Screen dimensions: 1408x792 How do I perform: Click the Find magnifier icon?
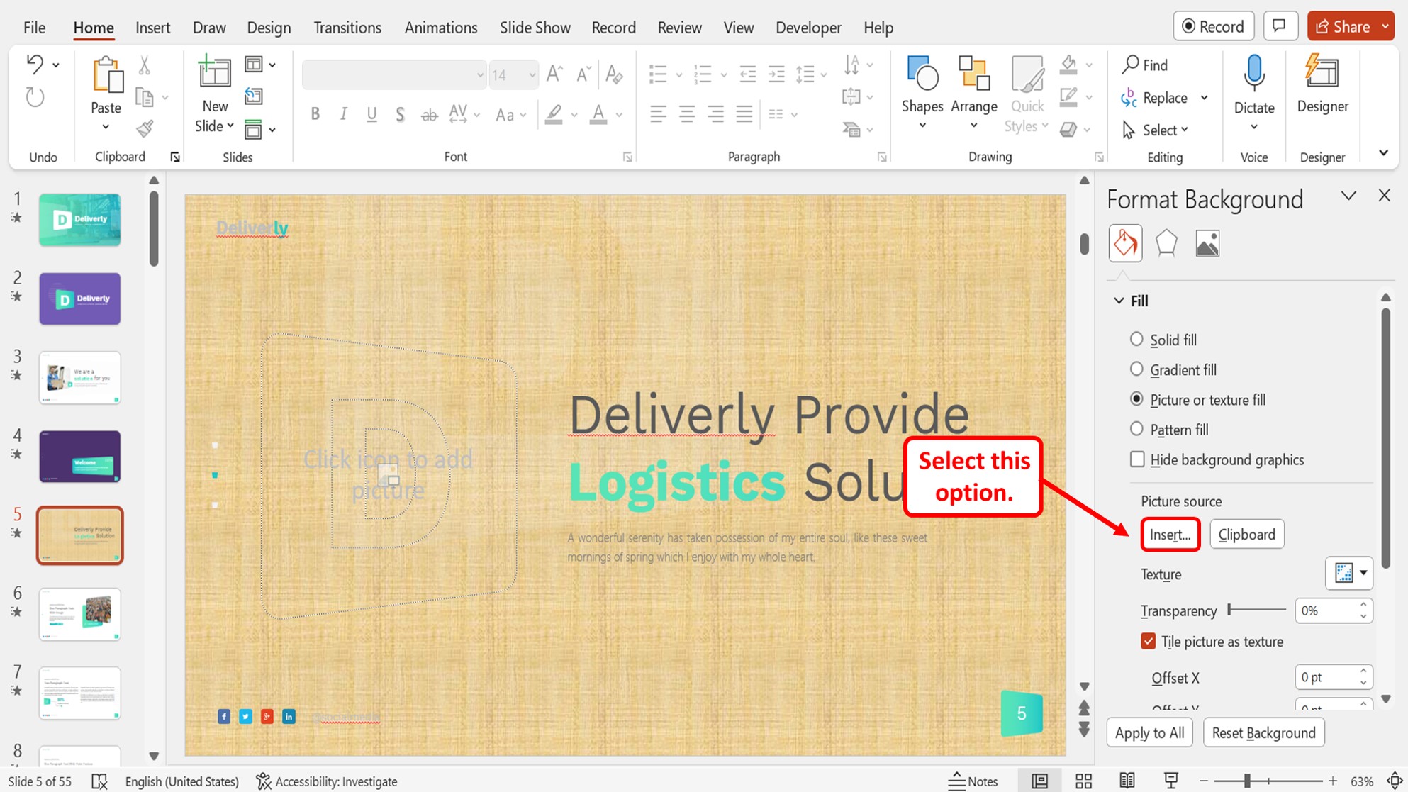tap(1130, 65)
